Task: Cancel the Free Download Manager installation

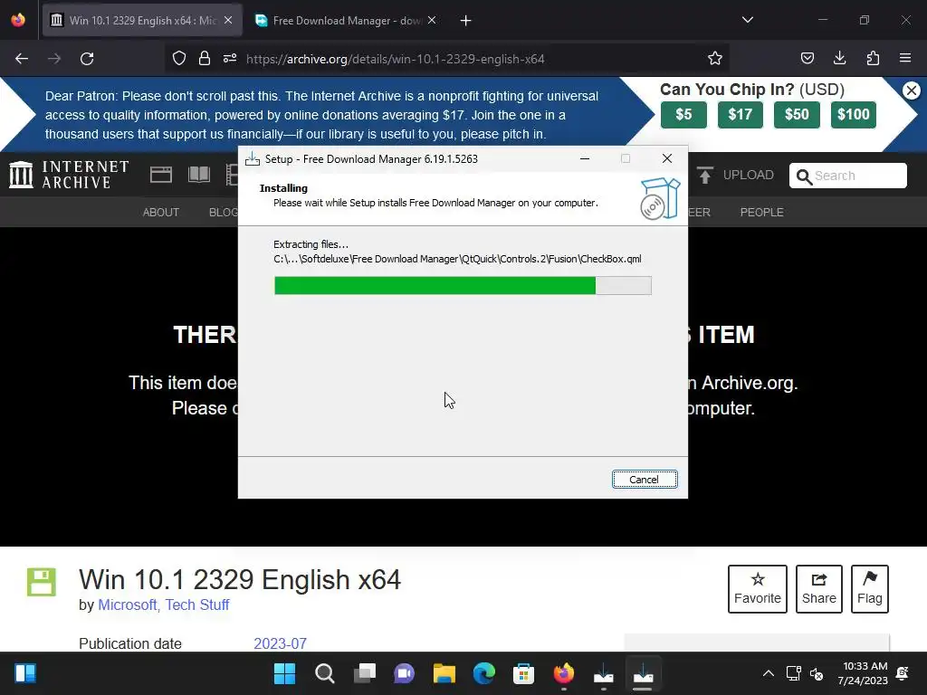Action: [x=645, y=480]
